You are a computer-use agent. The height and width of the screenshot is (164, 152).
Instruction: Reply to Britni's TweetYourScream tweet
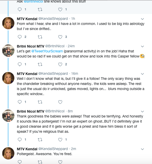[20, 64]
